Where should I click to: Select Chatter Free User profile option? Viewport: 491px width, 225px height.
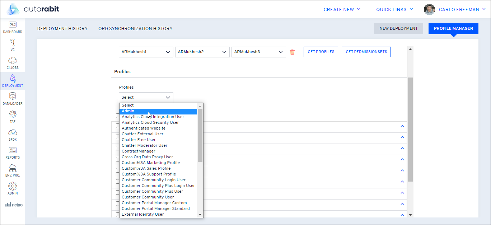139,140
